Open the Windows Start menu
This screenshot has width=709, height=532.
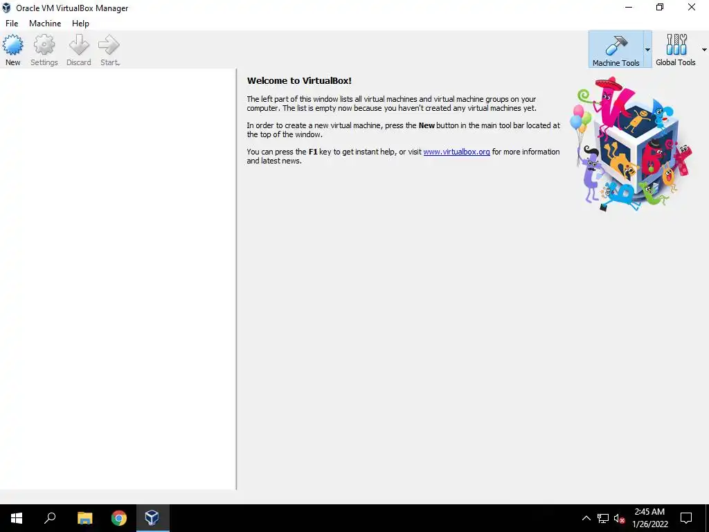click(17, 518)
